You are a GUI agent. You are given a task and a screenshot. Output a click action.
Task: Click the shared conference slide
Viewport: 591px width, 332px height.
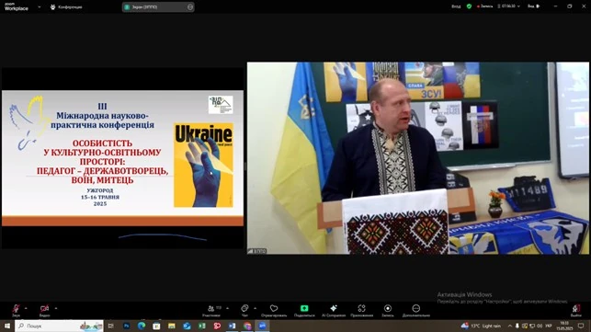[x=122, y=158]
